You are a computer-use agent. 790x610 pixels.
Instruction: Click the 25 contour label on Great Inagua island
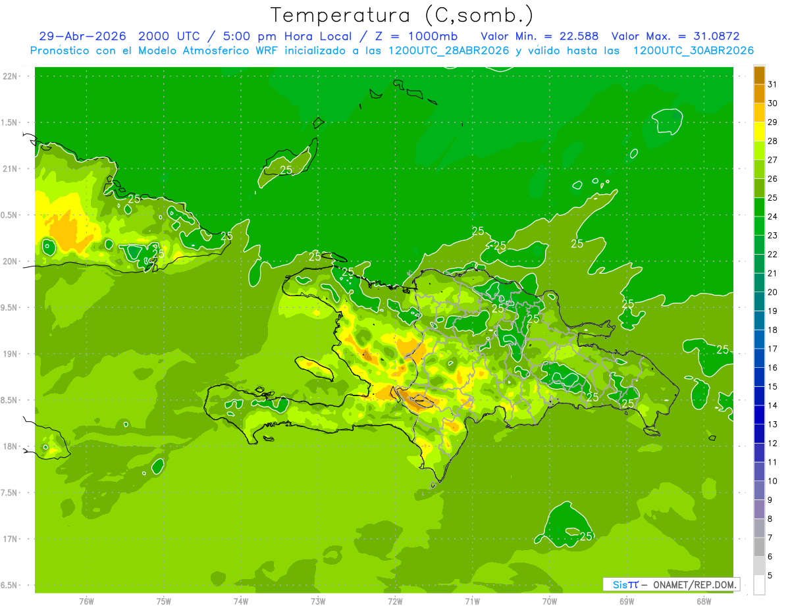coord(286,170)
